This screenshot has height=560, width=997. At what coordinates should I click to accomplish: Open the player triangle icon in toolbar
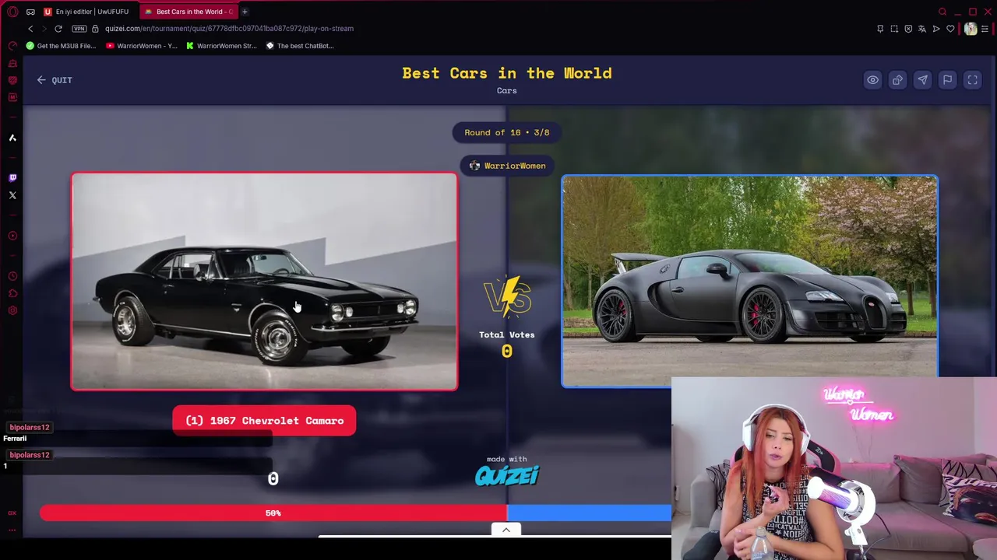click(x=936, y=29)
